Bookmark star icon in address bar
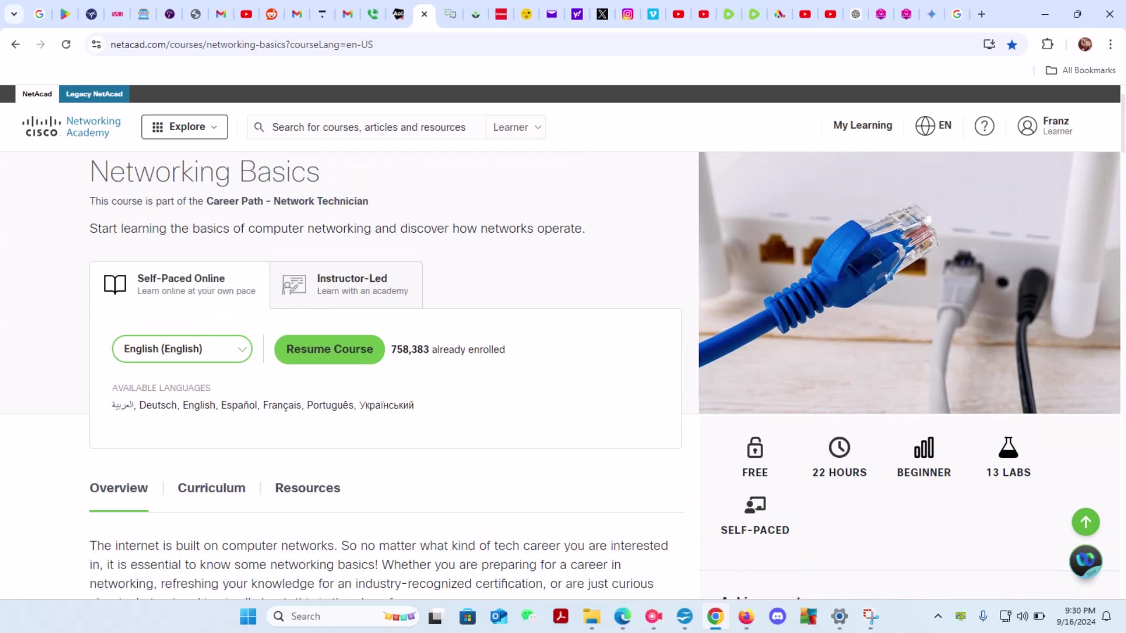The width and height of the screenshot is (1126, 633). 1012,45
